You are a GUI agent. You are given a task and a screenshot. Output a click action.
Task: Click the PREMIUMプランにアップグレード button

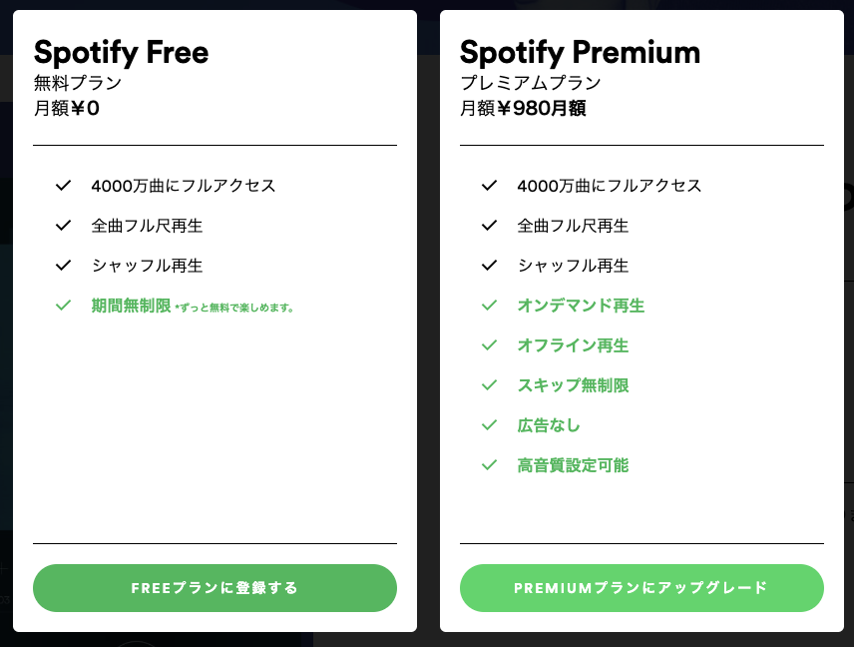(x=641, y=588)
